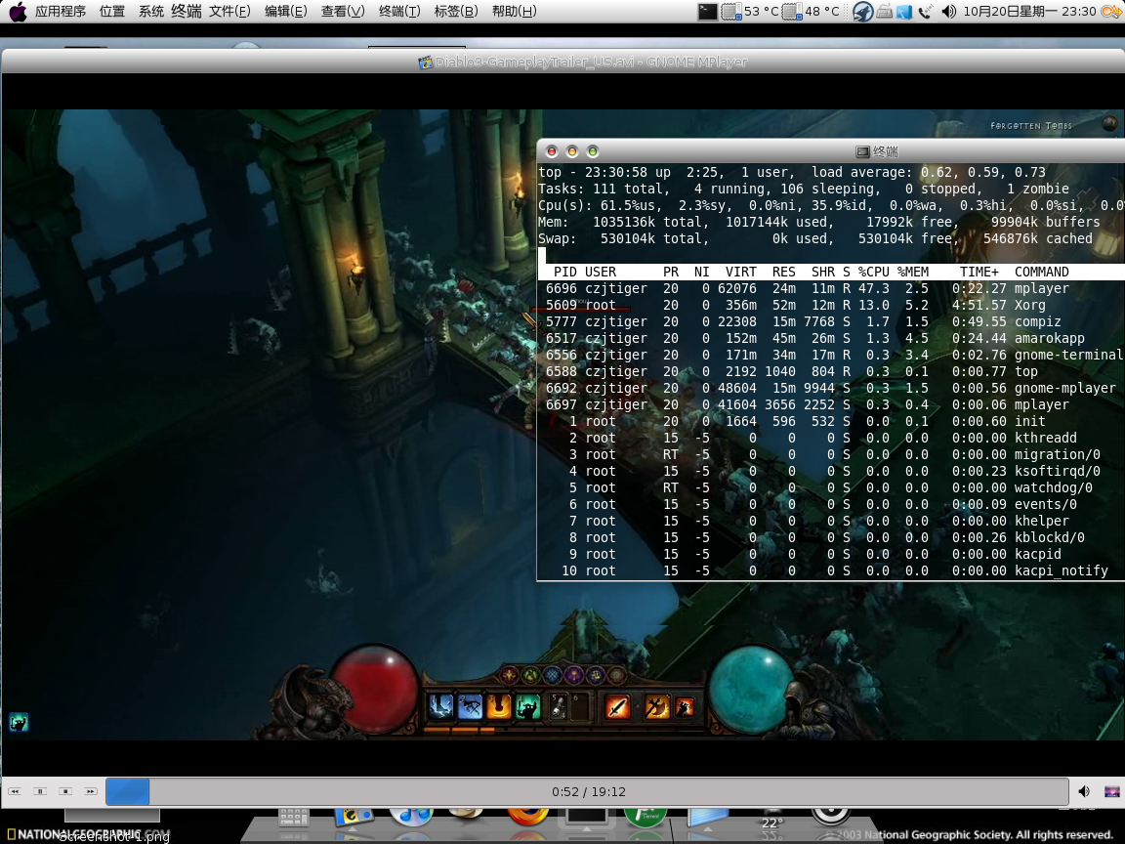
Task: Select the kacpi_notify process row
Action: coord(831,570)
